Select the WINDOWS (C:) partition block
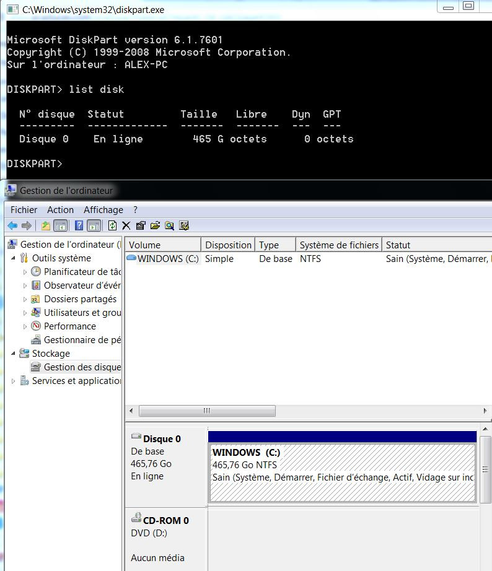Viewport: 492px width, 571px height. pos(342,471)
